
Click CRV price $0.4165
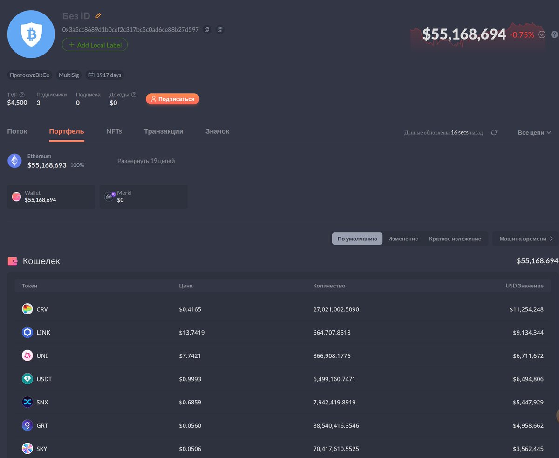click(x=190, y=309)
